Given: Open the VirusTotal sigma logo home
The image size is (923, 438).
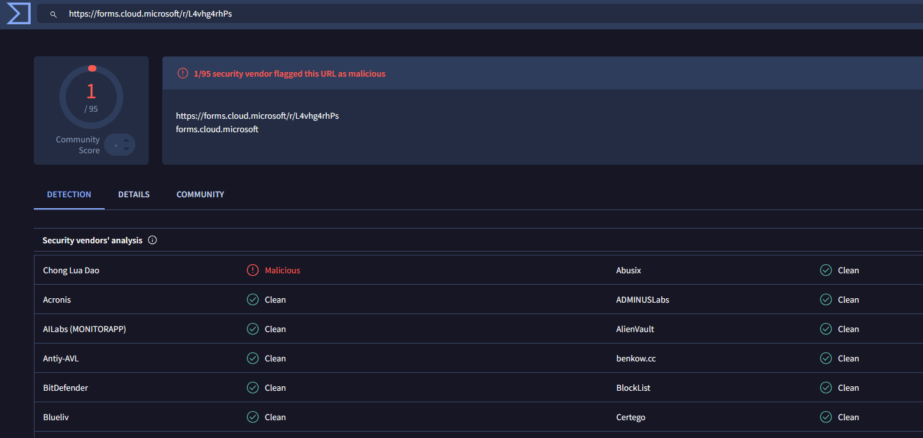Looking at the screenshot, I should 19,13.
